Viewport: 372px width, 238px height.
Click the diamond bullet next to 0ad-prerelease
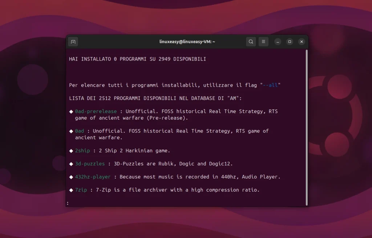coord(70,111)
